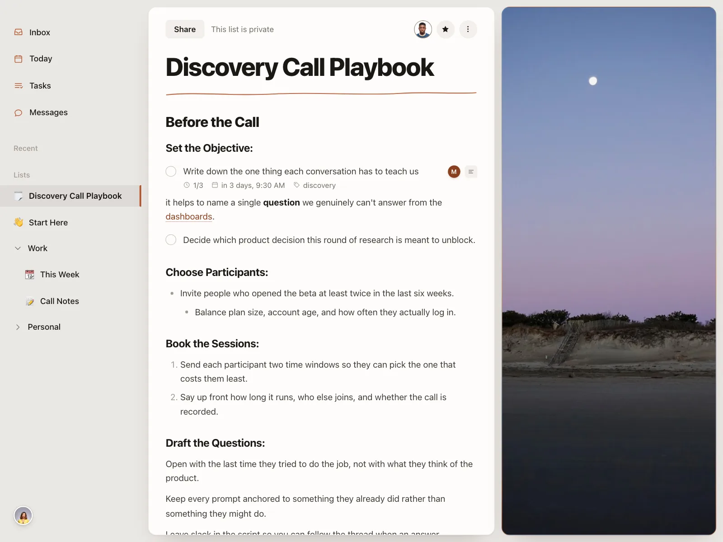The width and height of the screenshot is (723, 542).
Task: Click the 'Set the Objective:' heading
Action: pos(209,148)
